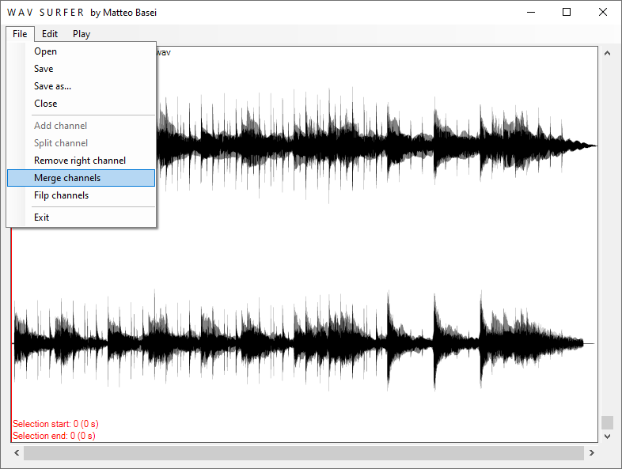
Task: Click the vertical scrollbar up arrow
Action: click(607, 53)
